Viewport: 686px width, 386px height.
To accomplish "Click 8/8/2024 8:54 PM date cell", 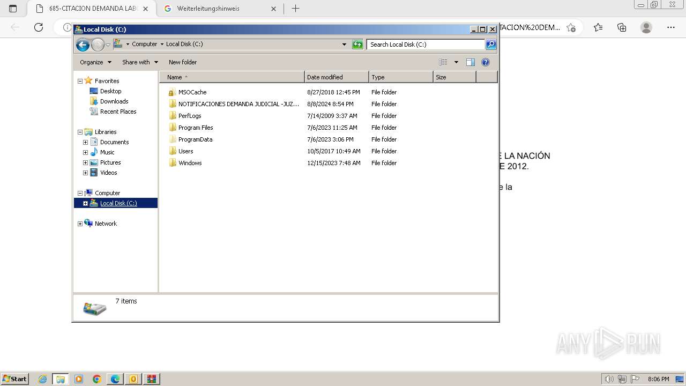I will [330, 104].
